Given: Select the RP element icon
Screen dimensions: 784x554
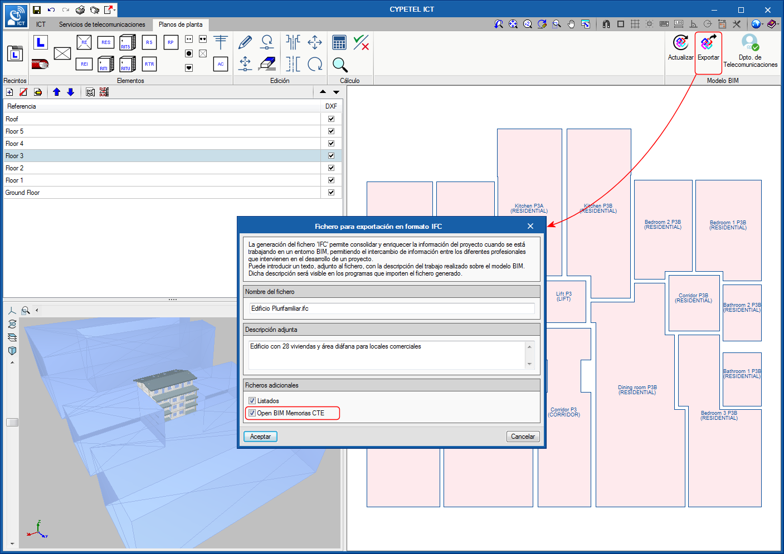Looking at the screenshot, I should click(171, 42).
